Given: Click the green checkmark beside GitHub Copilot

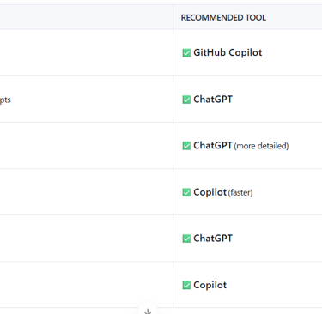Looking at the screenshot, I should [186, 53].
